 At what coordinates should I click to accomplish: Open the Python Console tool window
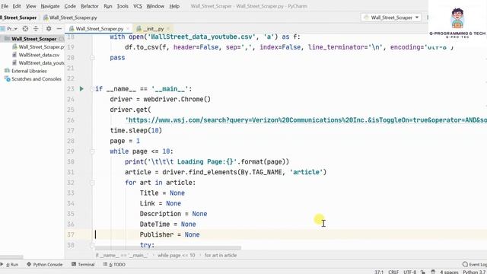[44, 264]
